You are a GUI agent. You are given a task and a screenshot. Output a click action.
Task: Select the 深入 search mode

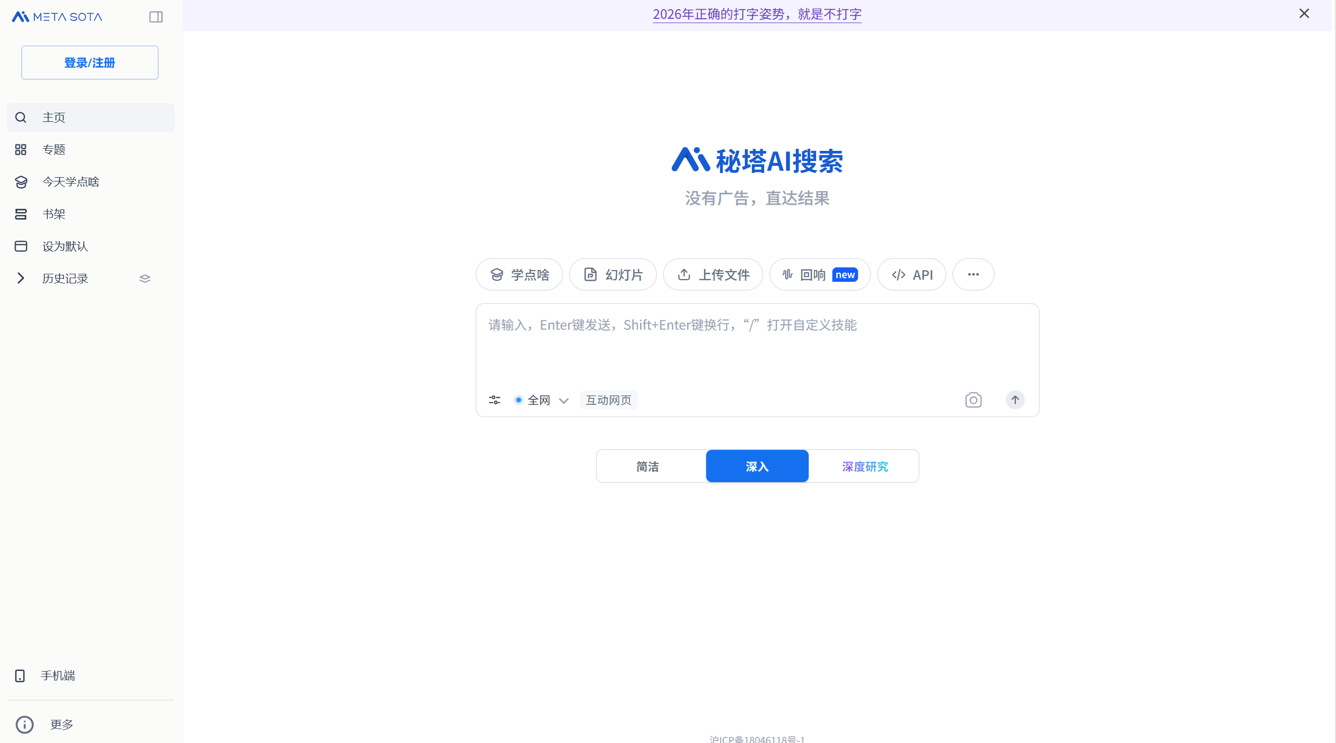click(757, 467)
